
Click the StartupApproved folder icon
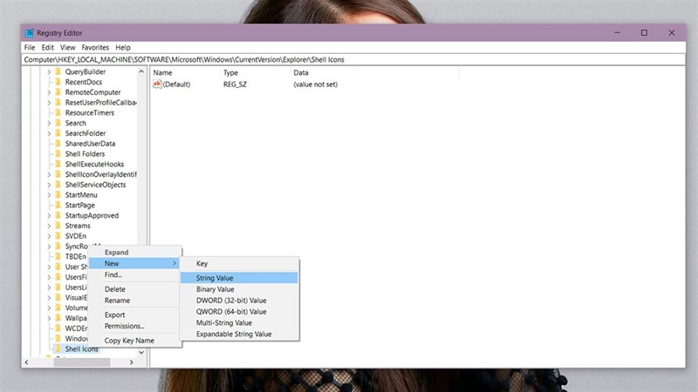pos(58,215)
